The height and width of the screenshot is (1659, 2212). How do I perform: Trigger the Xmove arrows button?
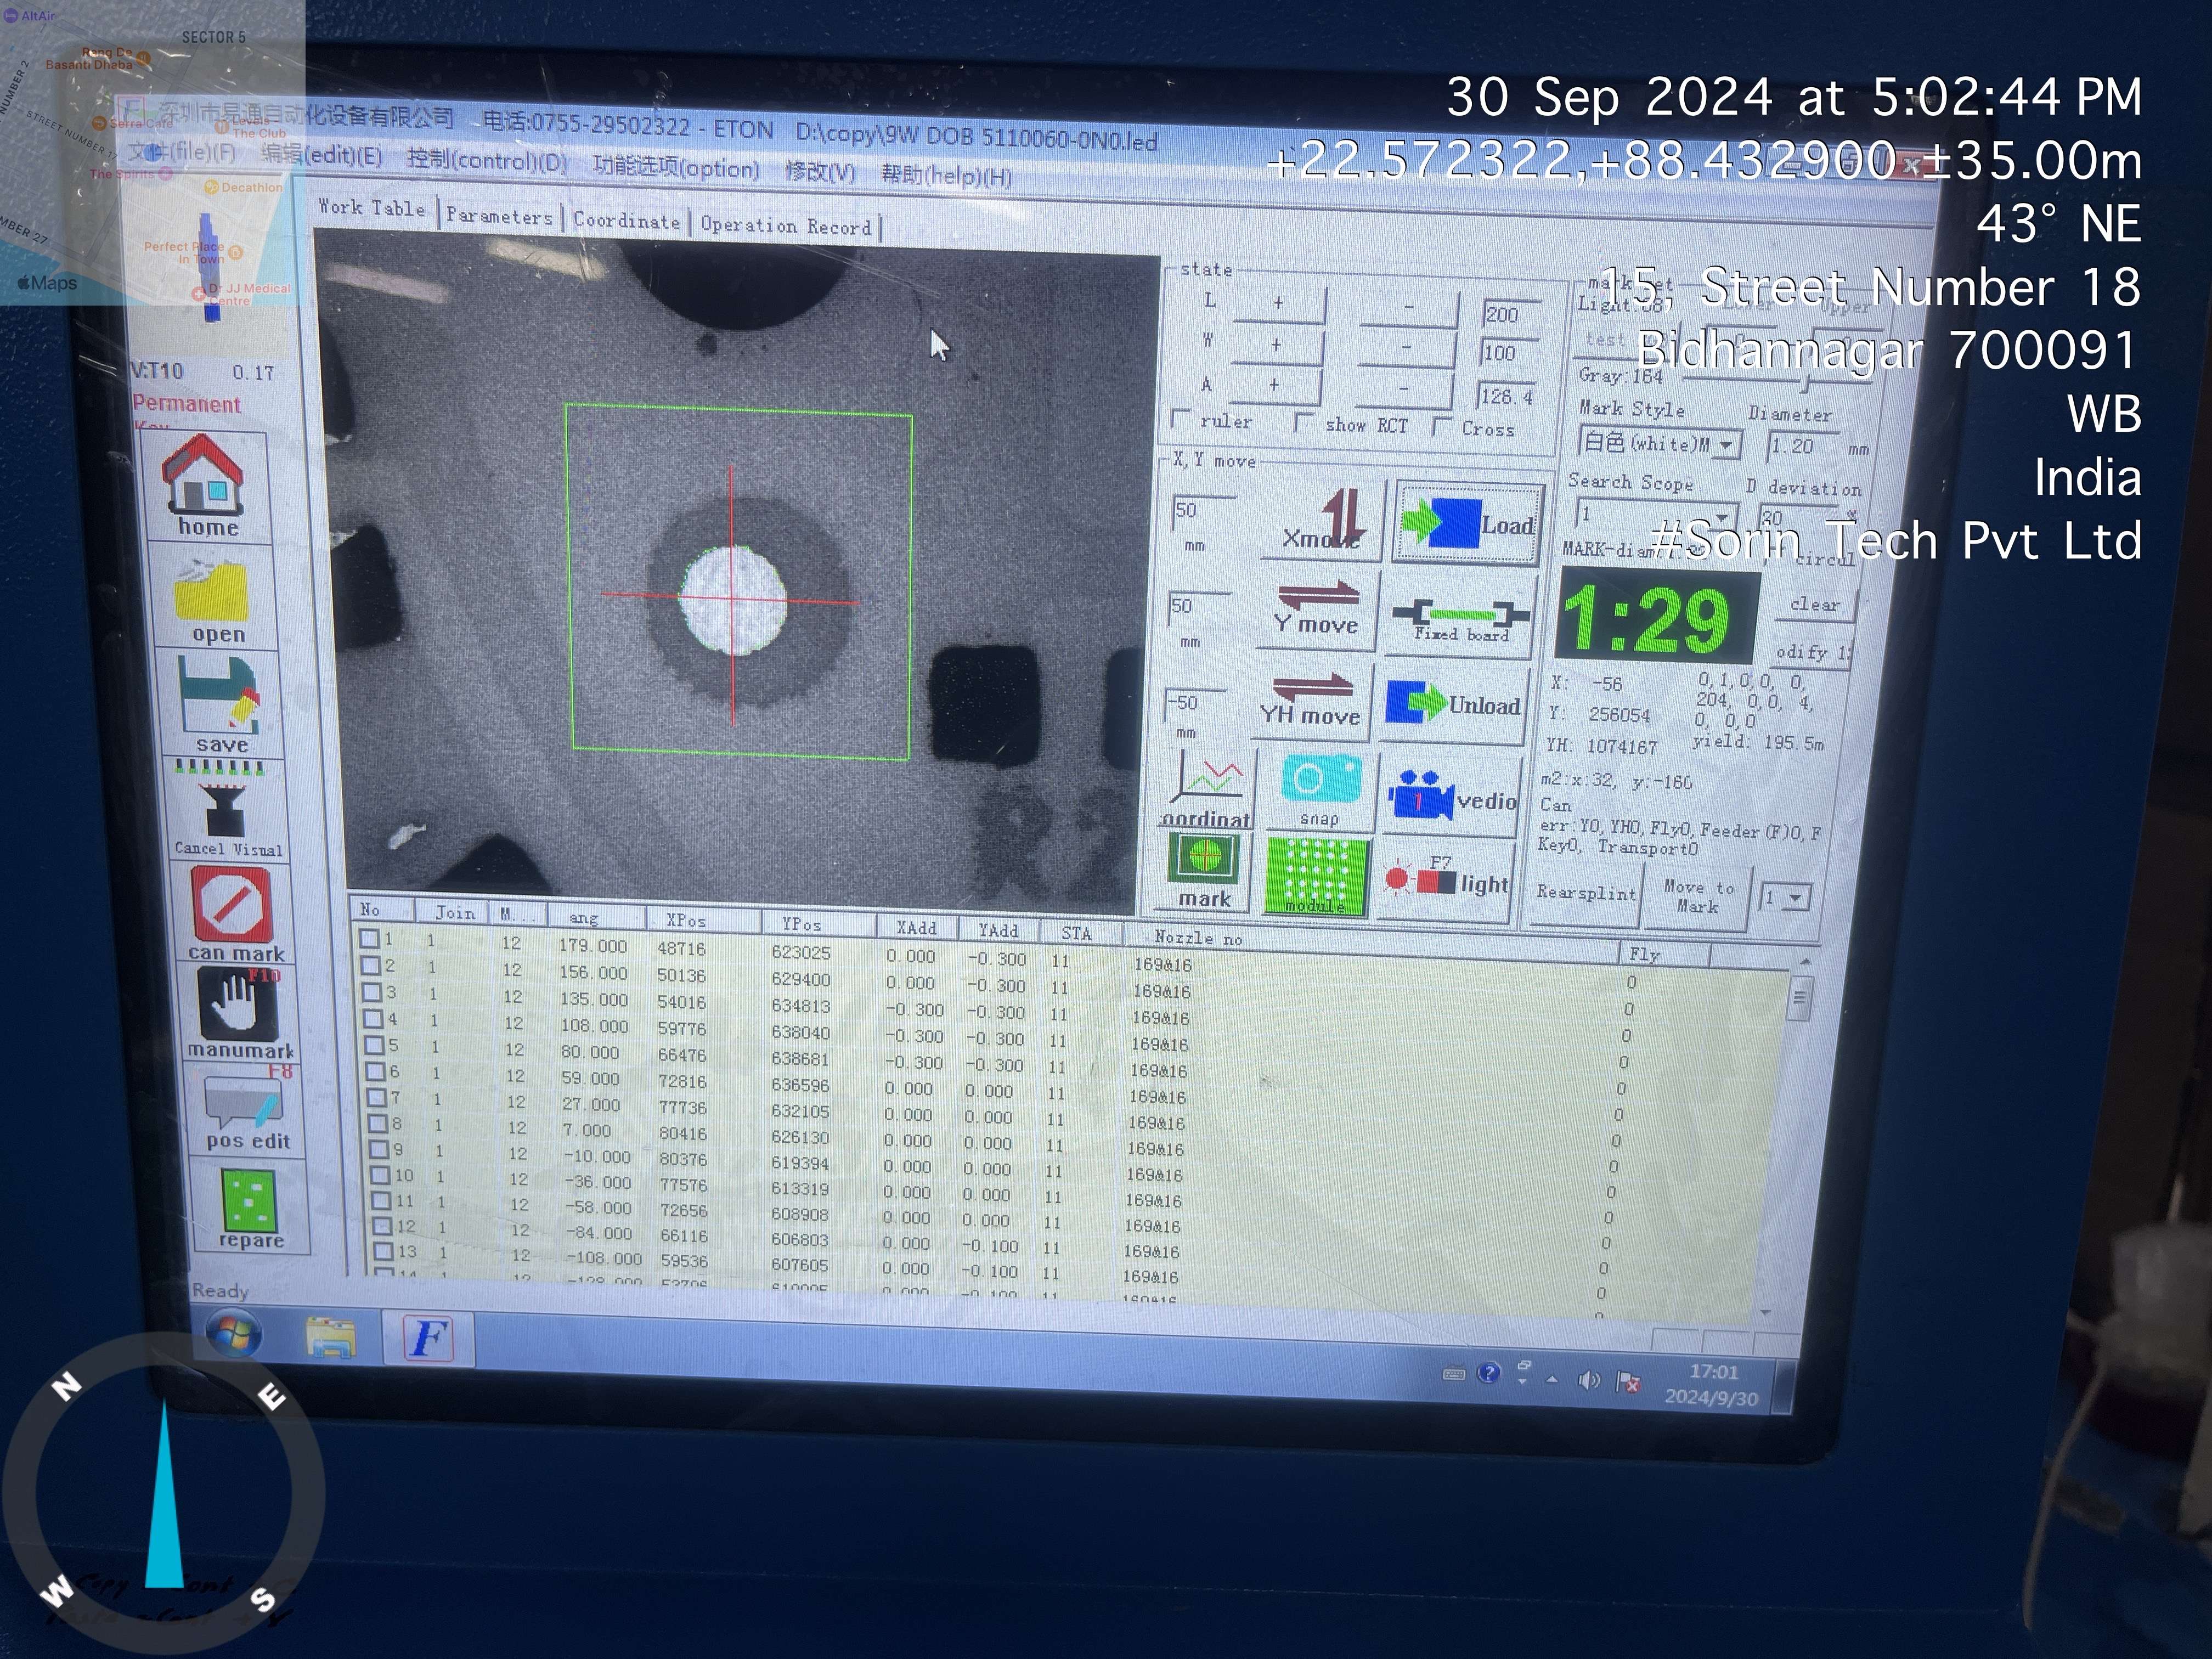point(1323,520)
